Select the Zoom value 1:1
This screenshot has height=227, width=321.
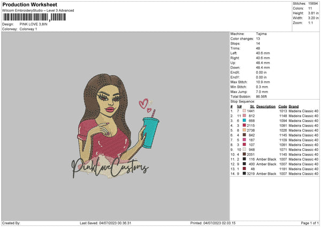point(310,22)
